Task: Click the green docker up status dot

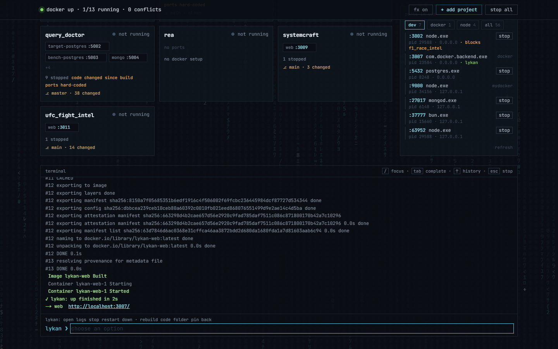Action: pyautogui.click(x=42, y=10)
